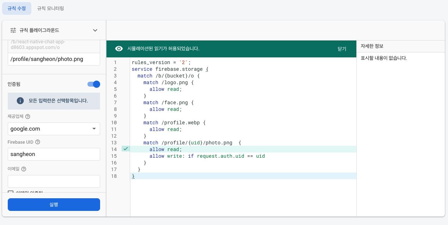Click the line match /profile.webp {
This screenshot has width=448, height=225.
click(174, 123)
